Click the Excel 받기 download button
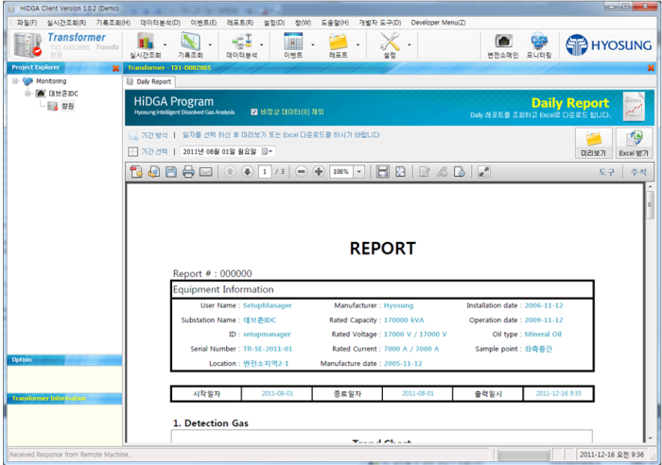This screenshot has height=465, width=662. tap(634, 143)
